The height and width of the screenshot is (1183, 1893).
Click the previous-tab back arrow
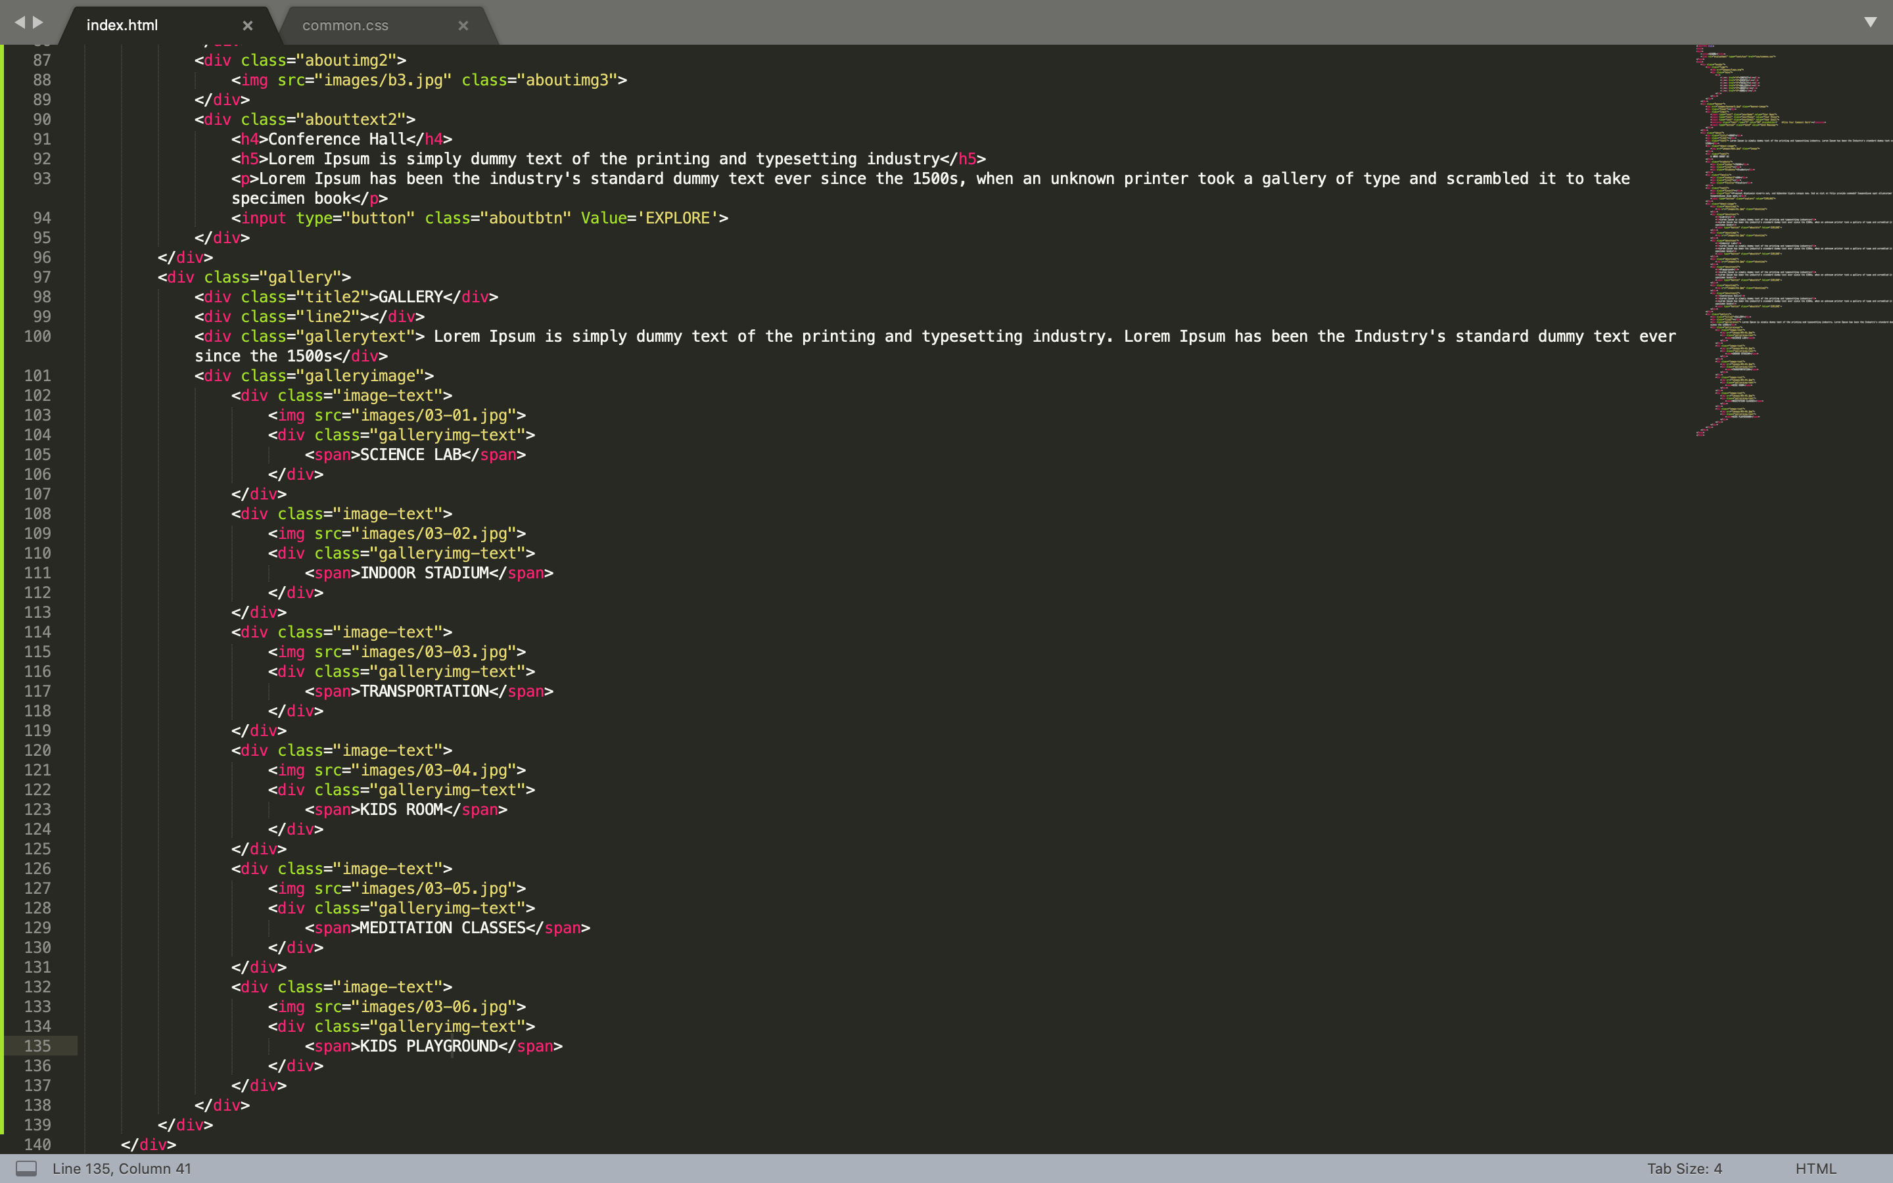pyautogui.click(x=20, y=23)
